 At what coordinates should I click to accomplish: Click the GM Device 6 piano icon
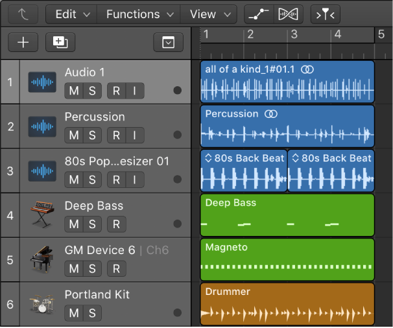[x=42, y=259]
